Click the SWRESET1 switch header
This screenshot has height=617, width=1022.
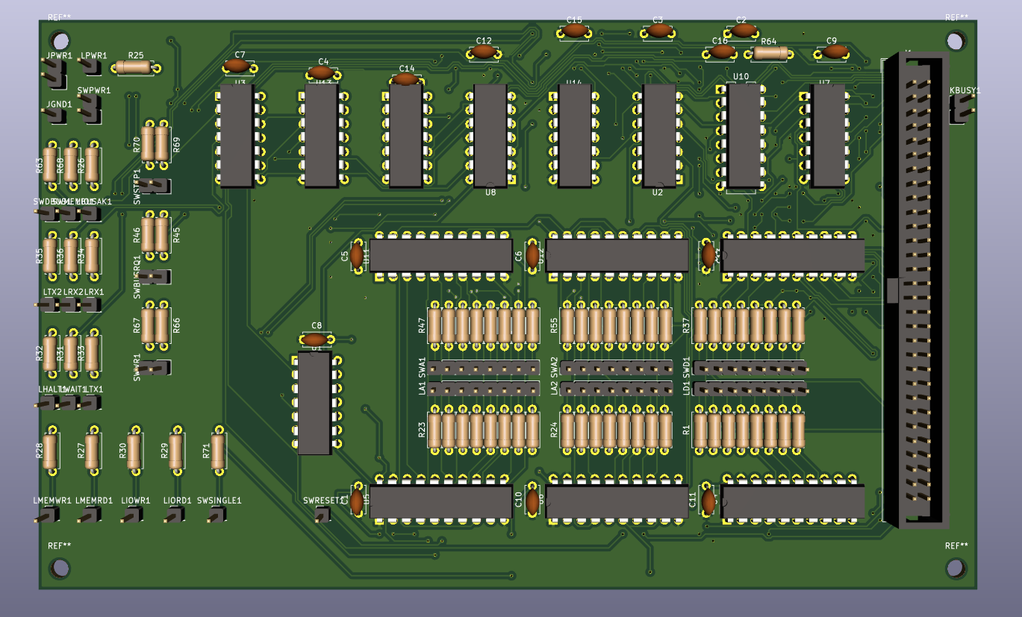coord(322,514)
